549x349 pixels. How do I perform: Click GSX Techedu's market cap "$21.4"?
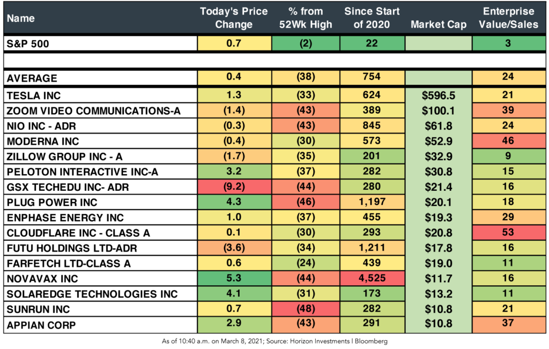click(x=439, y=187)
